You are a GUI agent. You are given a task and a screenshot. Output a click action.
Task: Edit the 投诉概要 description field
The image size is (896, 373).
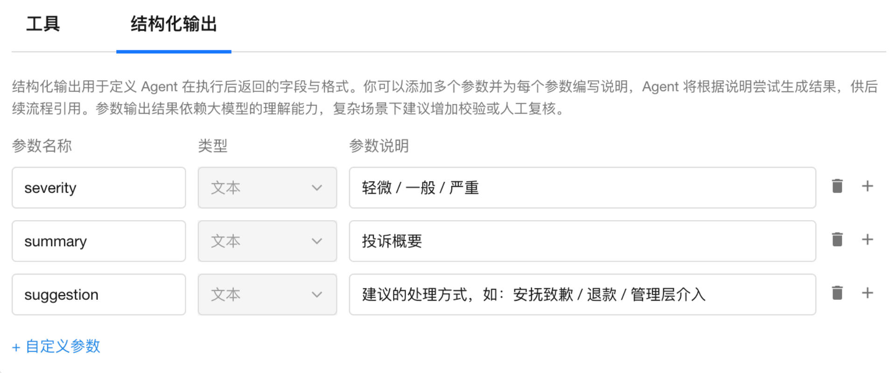click(x=582, y=241)
